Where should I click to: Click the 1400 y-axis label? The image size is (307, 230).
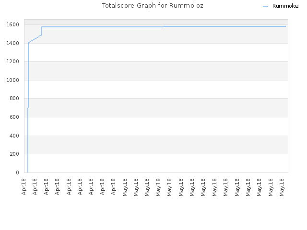[x=13, y=43]
